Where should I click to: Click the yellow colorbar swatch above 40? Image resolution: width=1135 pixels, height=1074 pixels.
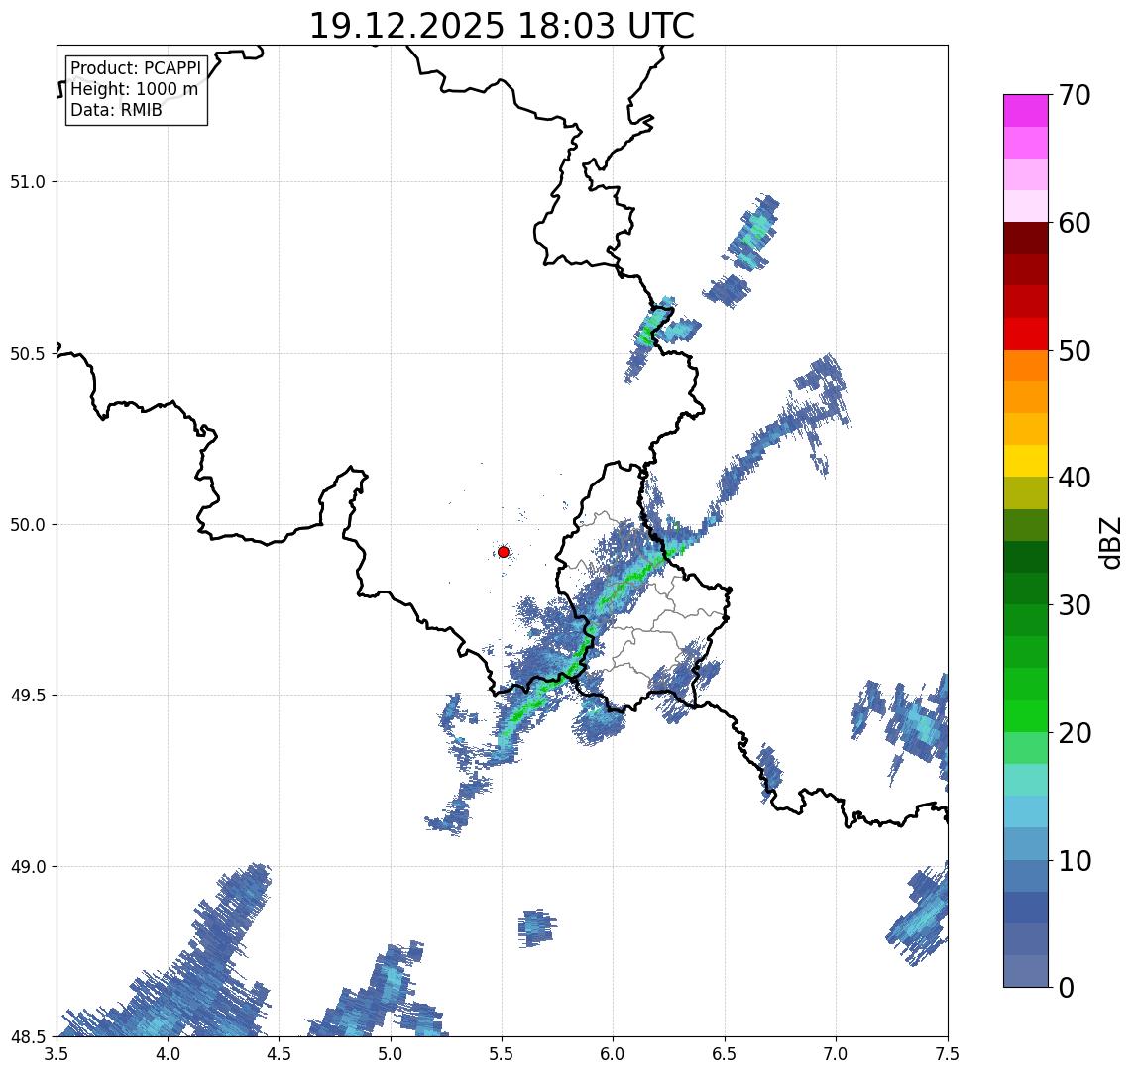1026,461
